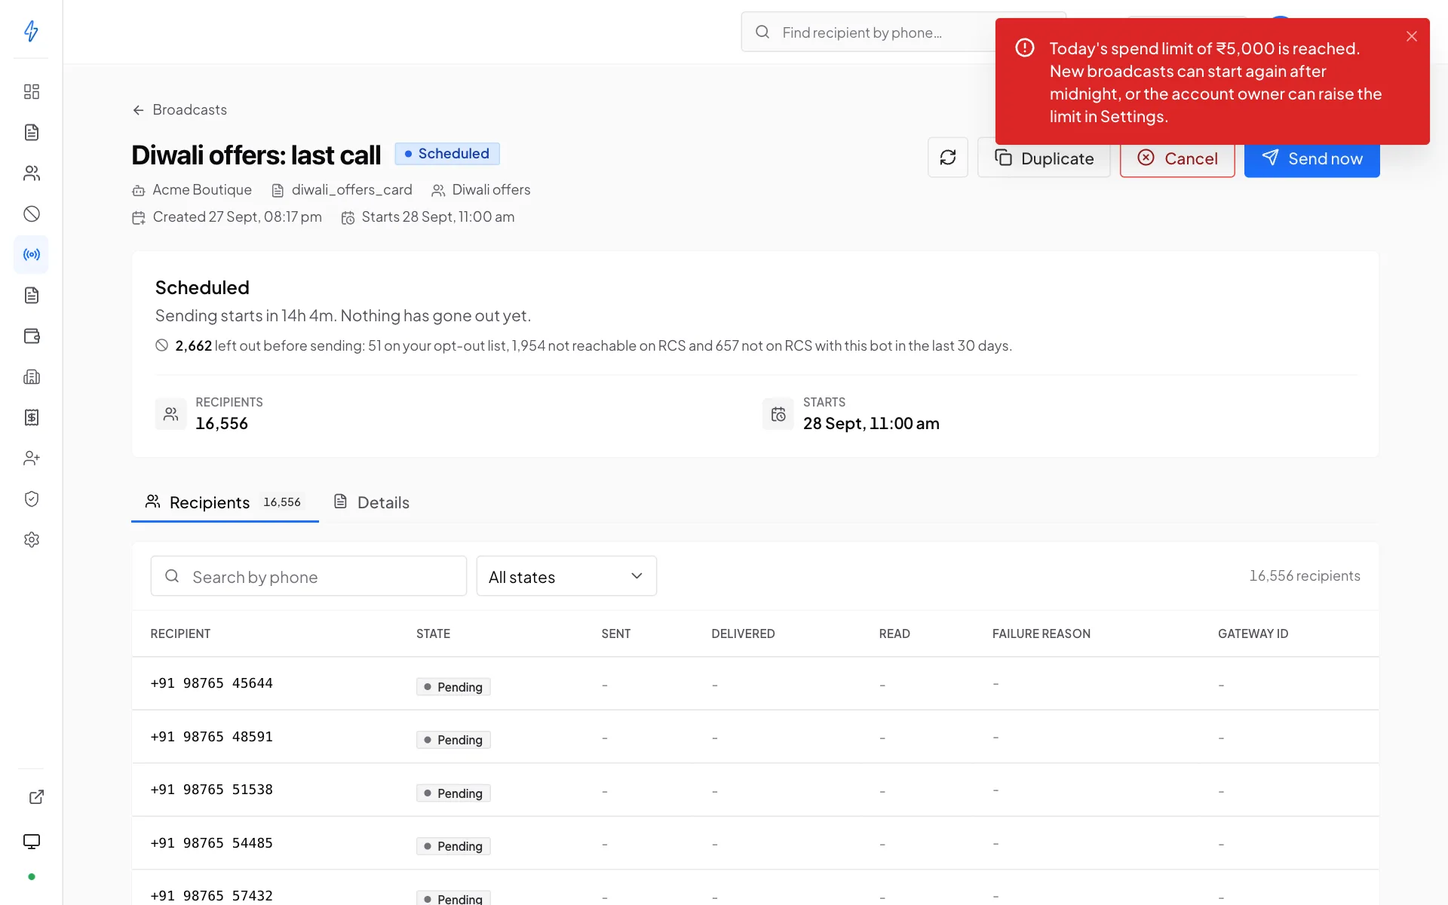Open the dashboard grid icon in sidebar
Screen dimensions: 1448x905
pos(32,92)
